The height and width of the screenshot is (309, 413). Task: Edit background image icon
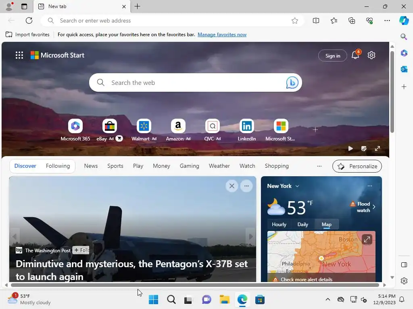[364, 149]
